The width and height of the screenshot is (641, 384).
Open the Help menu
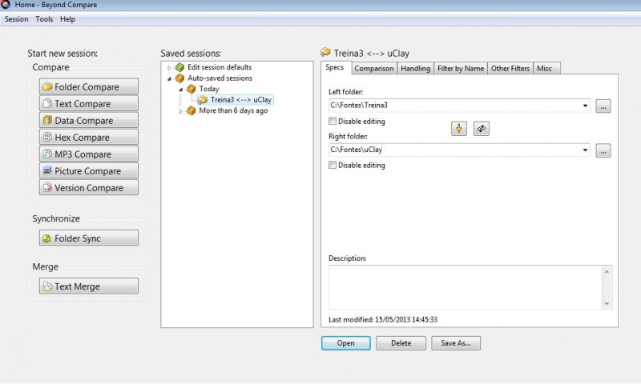(x=67, y=19)
